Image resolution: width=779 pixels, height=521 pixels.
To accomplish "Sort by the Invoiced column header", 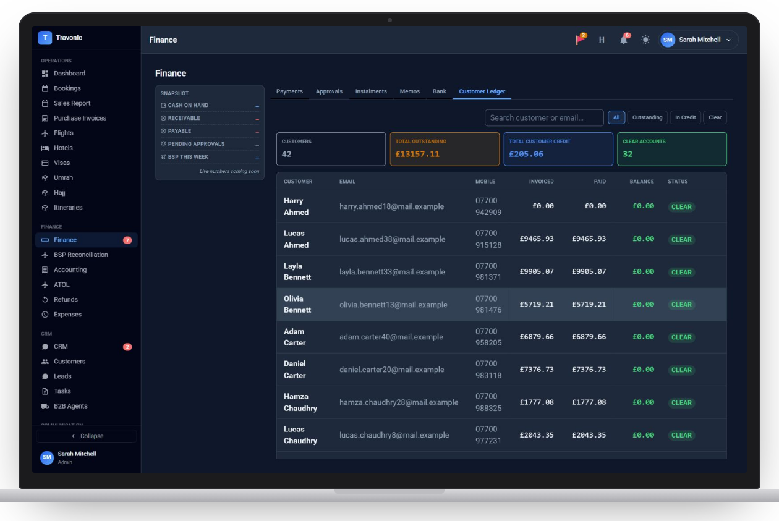I will click(542, 182).
